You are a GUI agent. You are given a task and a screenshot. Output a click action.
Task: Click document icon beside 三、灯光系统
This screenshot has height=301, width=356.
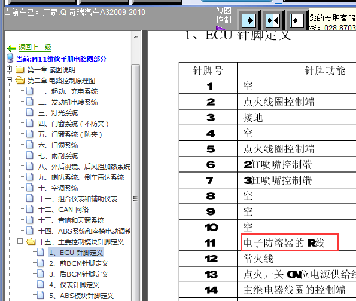point(30,112)
